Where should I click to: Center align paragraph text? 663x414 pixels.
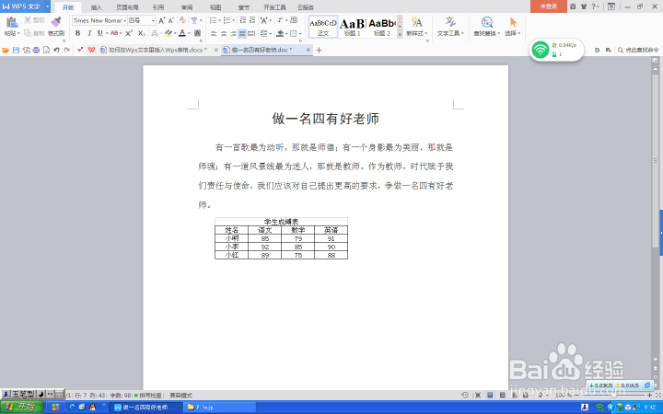pyautogui.click(x=223, y=33)
